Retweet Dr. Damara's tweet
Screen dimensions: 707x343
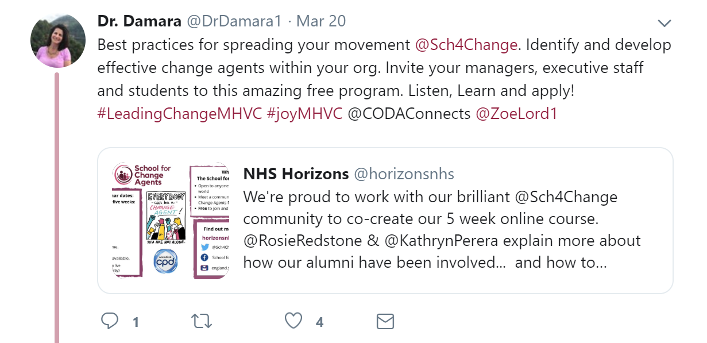click(x=202, y=321)
